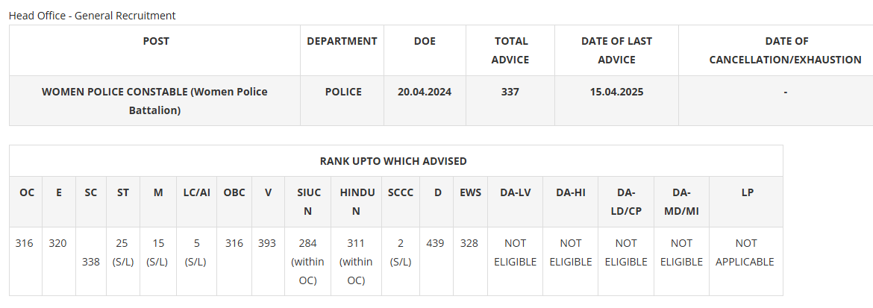The height and width of the screenshot is (308, 873).
Task: Click the Women Police Constable post cell
Action: click(x=154, y=101)
